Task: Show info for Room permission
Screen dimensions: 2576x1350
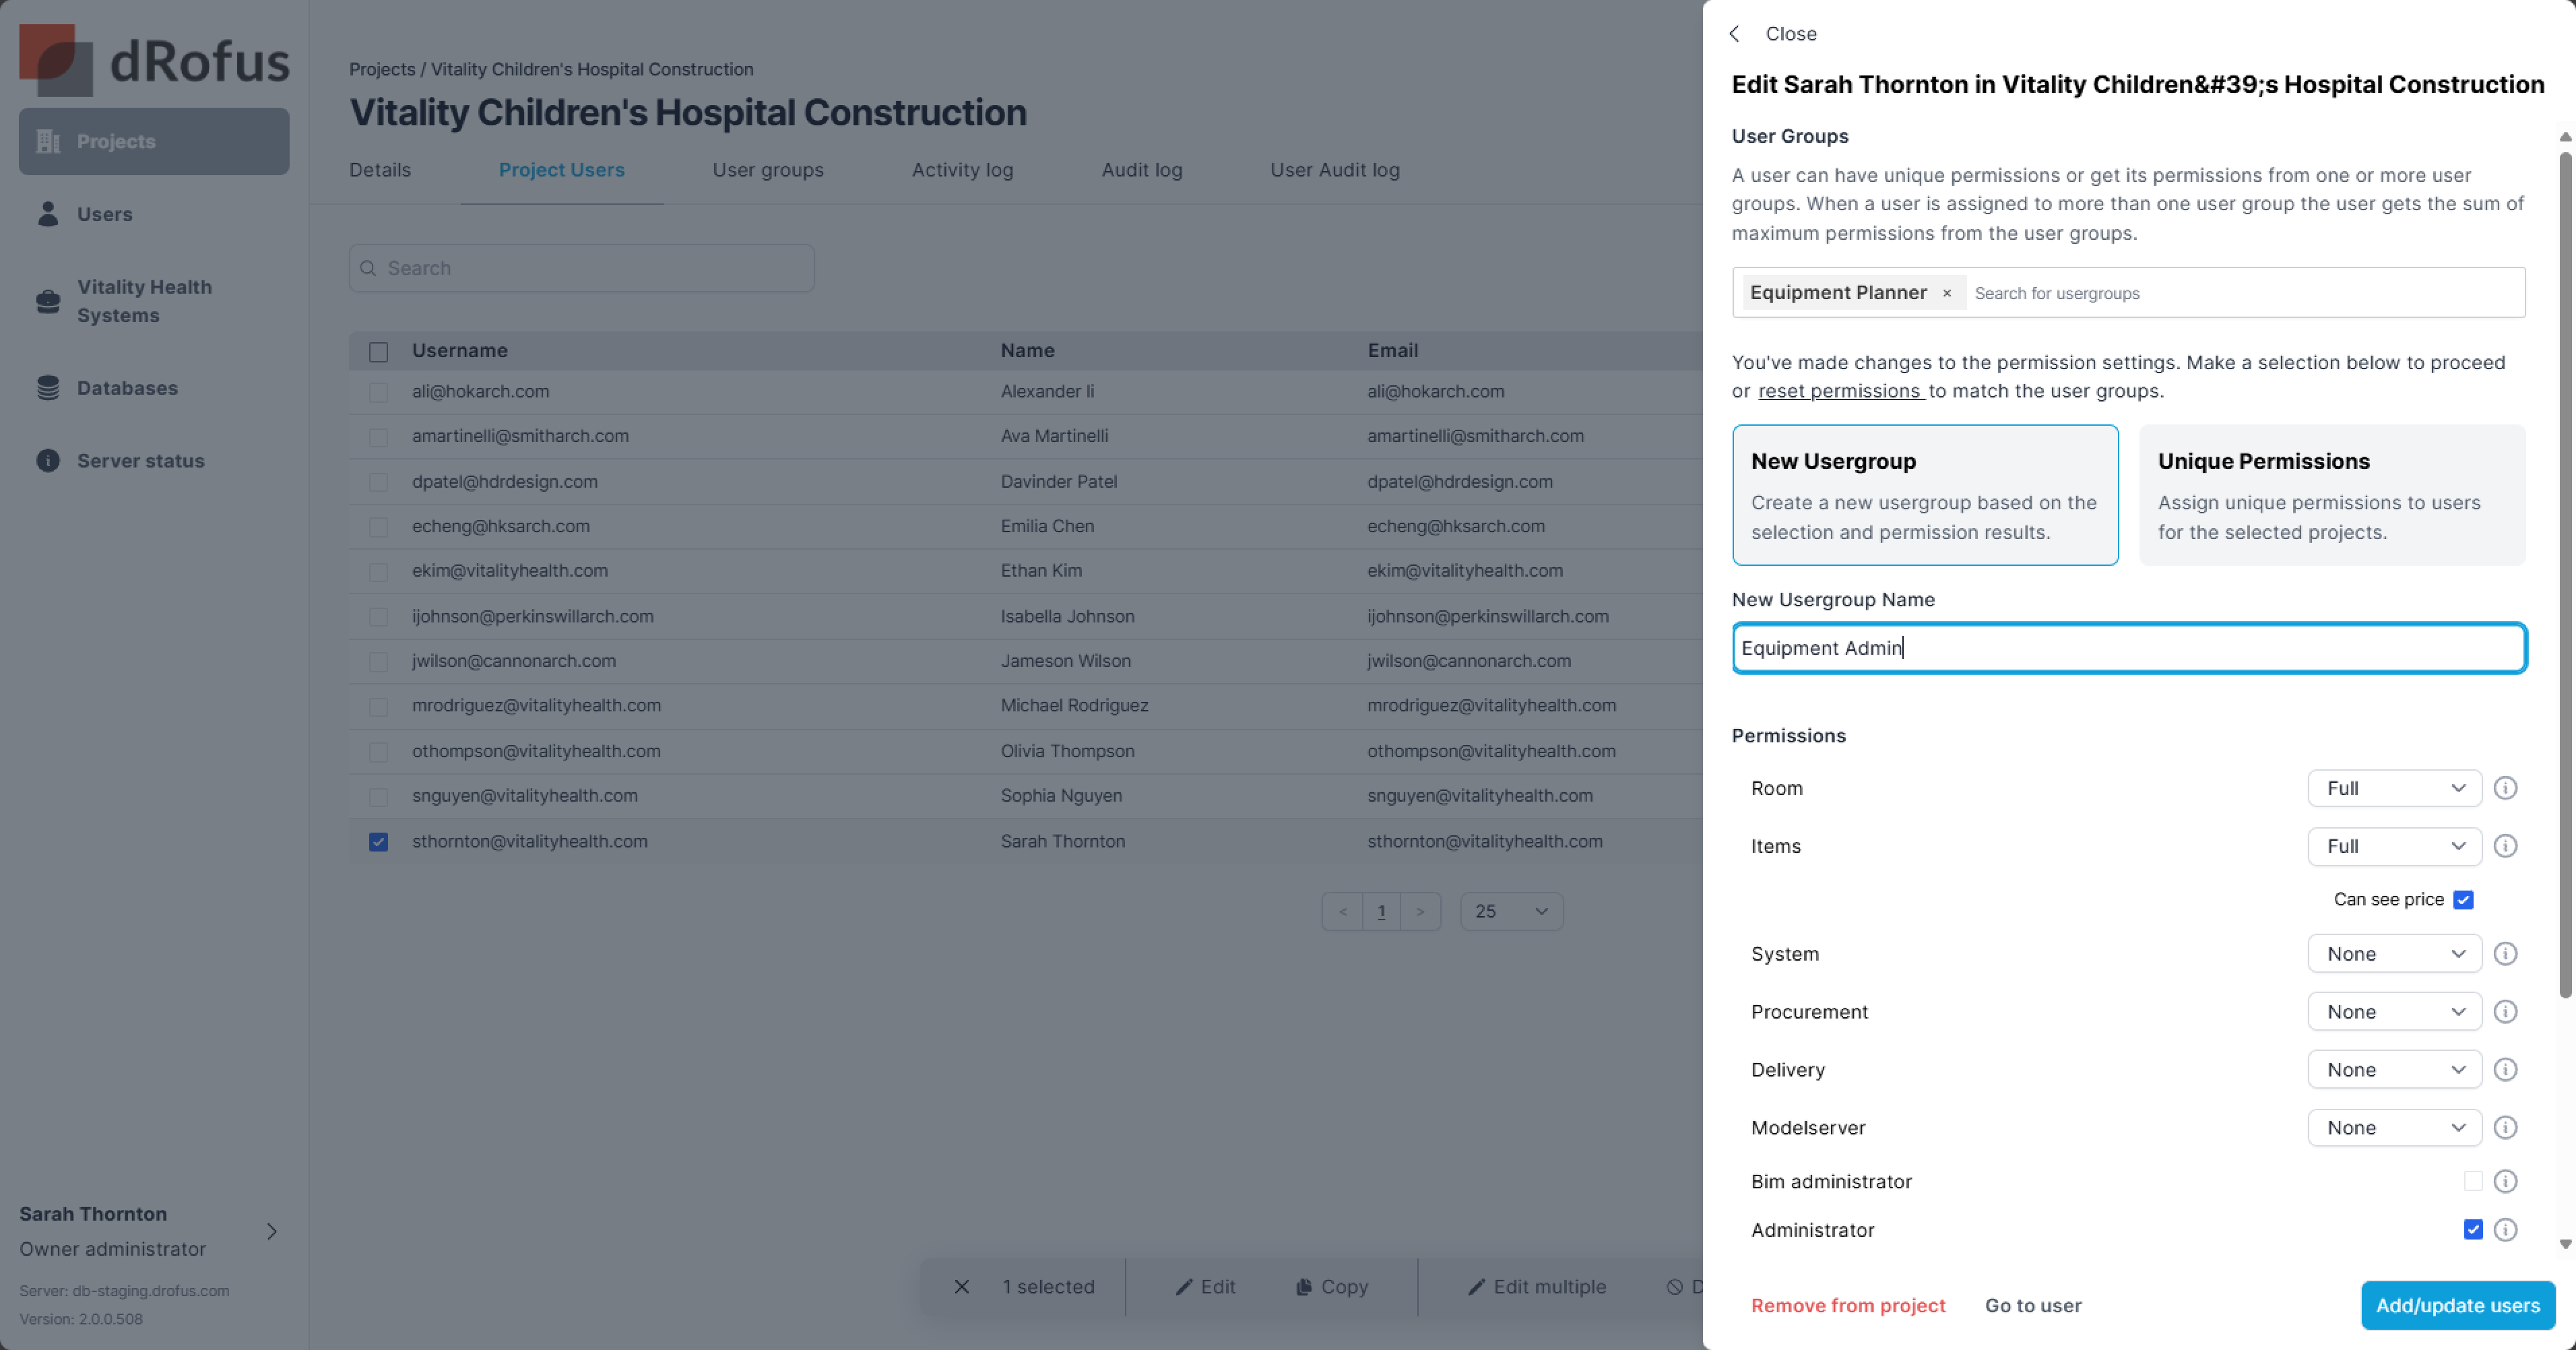Action: point(2505,788)
